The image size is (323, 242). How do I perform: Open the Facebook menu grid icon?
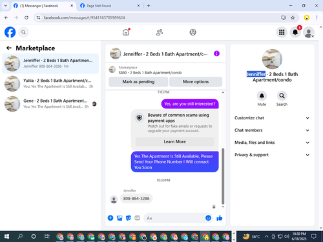click(282, 32)
